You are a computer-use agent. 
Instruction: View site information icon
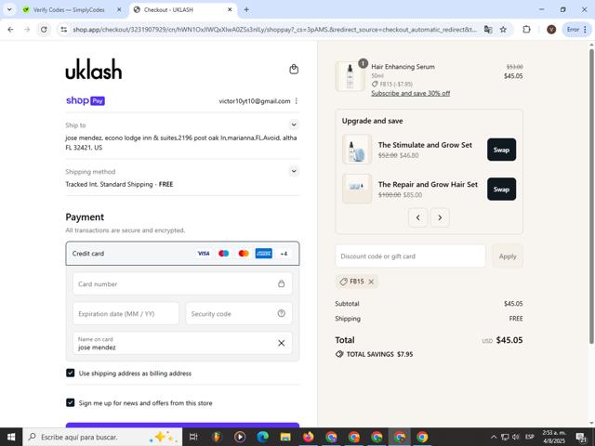[x=64, y=29]
